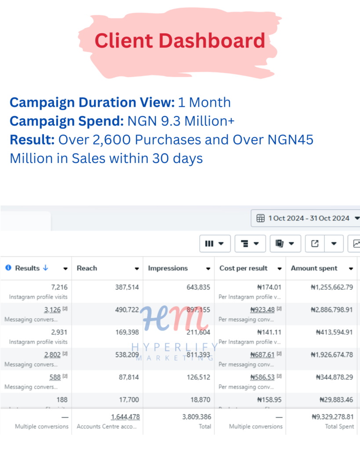
Task: Open the columns layout icon
Action: [215, 243]
